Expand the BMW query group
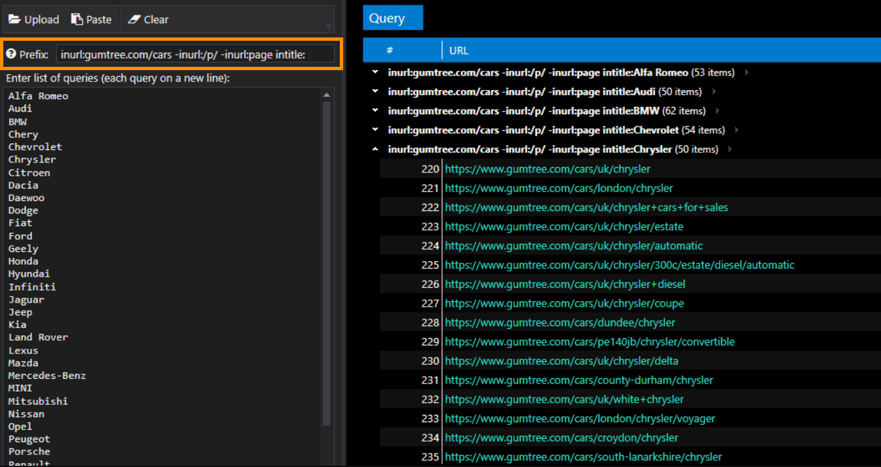Screen dimensions: 881x467 (375, 111)
